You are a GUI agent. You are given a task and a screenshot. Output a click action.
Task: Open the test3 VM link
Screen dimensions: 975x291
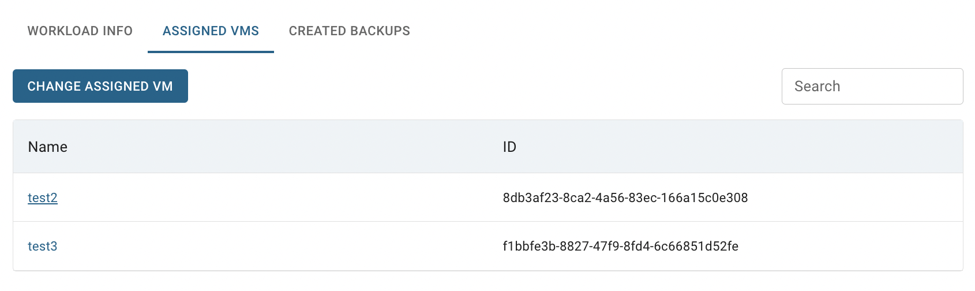point(43,246)
